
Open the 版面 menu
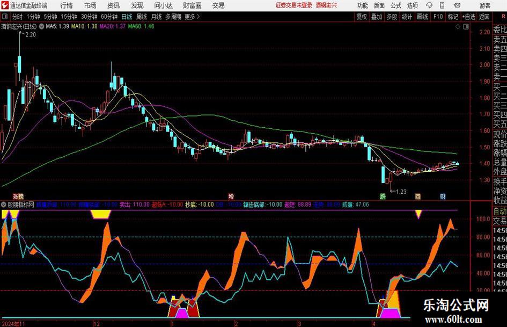coord(379,5)
